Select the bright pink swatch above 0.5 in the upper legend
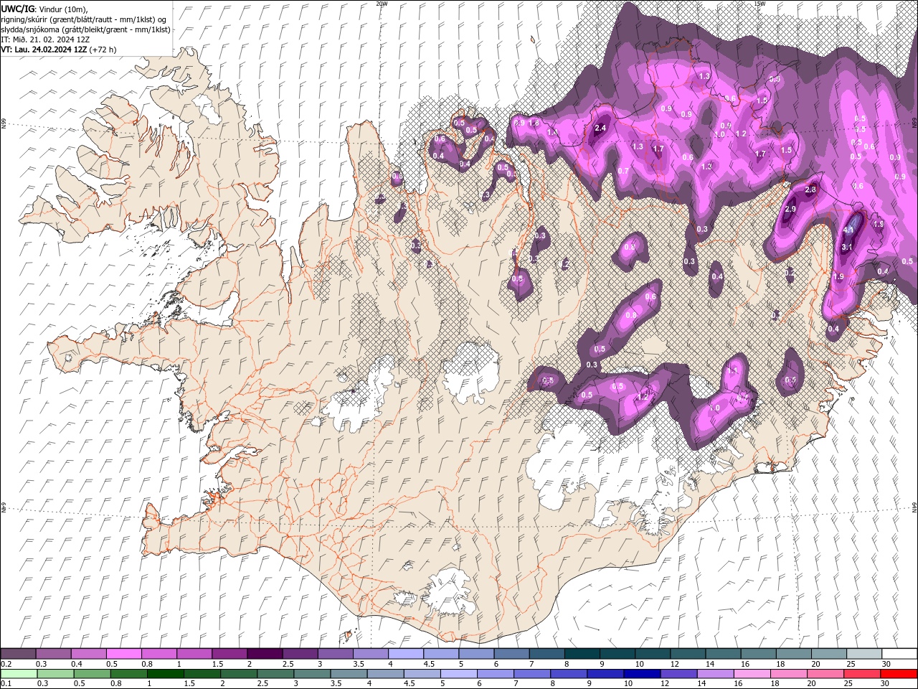Image resolution: width=918 pixels, height=689 pixels. tap(123, 653)
